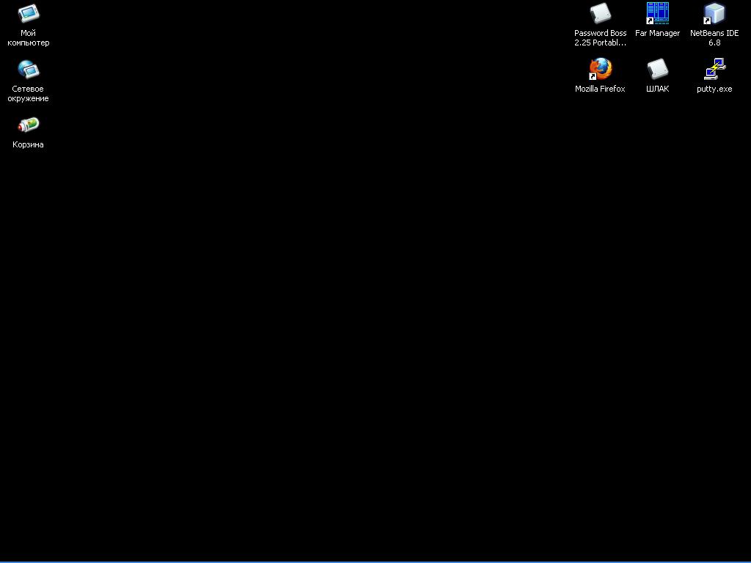Click the "Корзина" caption text
This screenshot has width=751, height=563.
click(29, 145)
